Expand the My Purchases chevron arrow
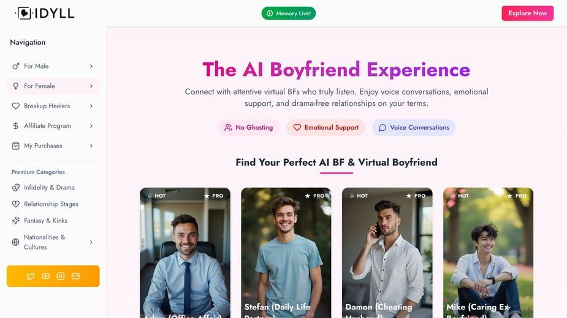Image resolution: width=567 pixels, height=318 pixels. point(91,146)
